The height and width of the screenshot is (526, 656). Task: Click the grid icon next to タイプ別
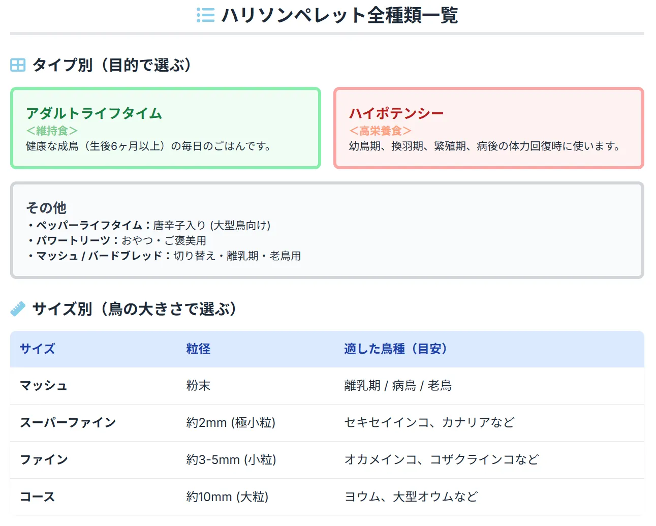[18, 65]
